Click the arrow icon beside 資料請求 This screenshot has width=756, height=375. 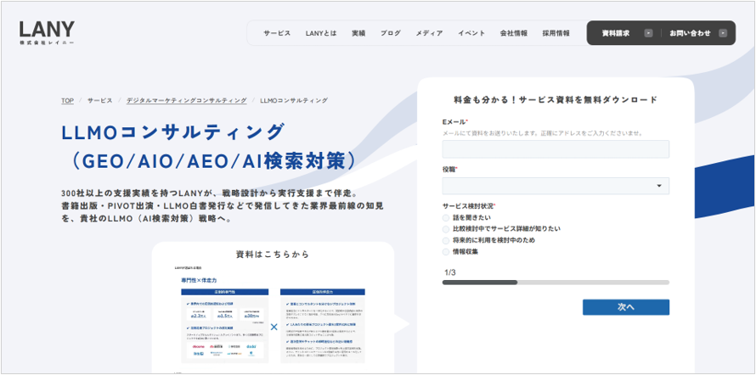coord(648,33)
